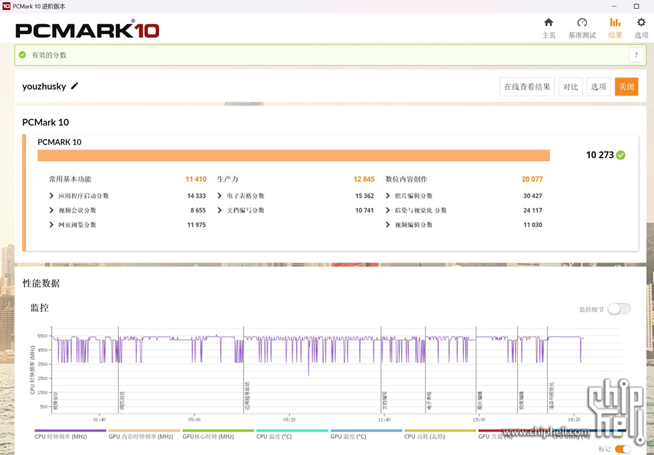The width and height of the screenshot is (654, 455).
Task: Click the PCMark 10 title bar app icon
Action: click(6, 6)
